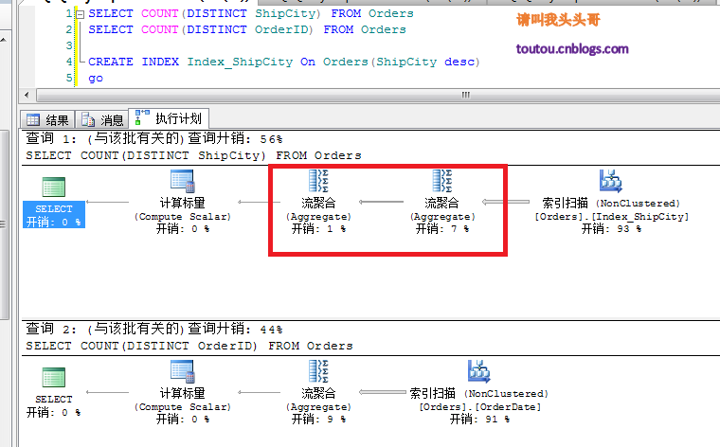
Task: Select the Stream Aggregate node with 9% cost
Action: point(318,371)
